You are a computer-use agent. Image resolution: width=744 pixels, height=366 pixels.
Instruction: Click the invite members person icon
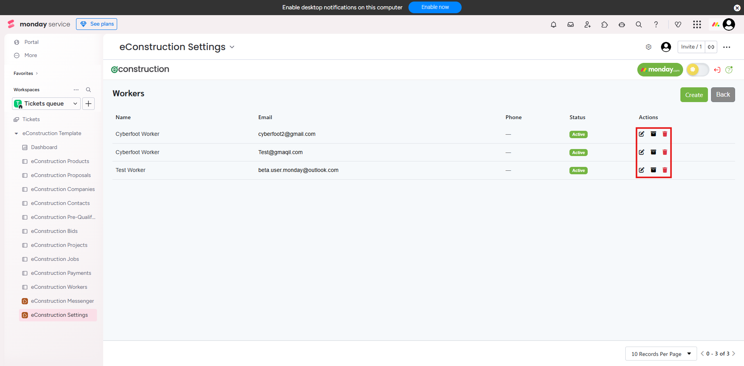point(588,24)
